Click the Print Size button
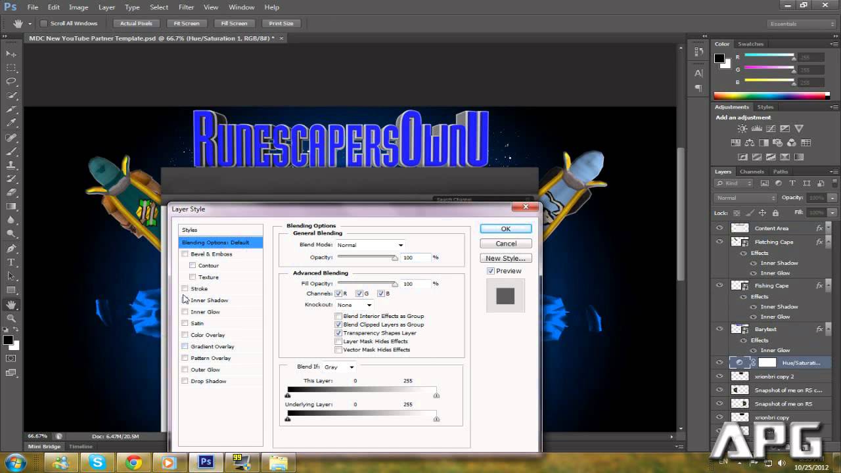 281,24
